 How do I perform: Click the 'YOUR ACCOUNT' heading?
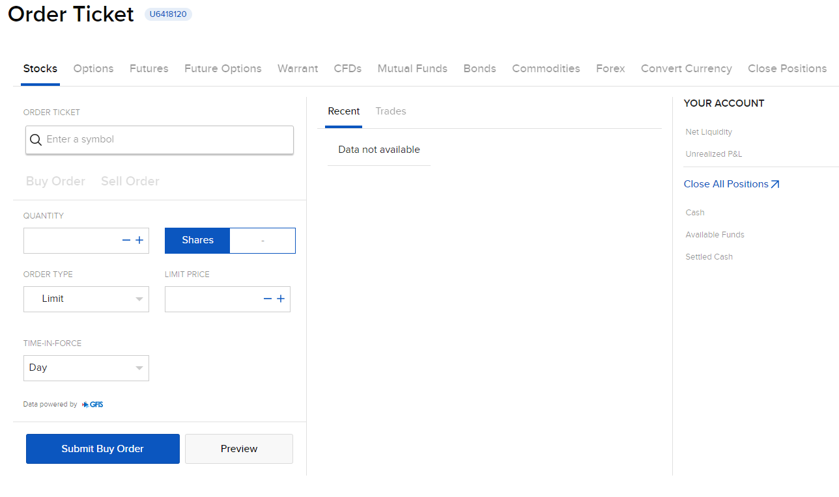[724, 103]
